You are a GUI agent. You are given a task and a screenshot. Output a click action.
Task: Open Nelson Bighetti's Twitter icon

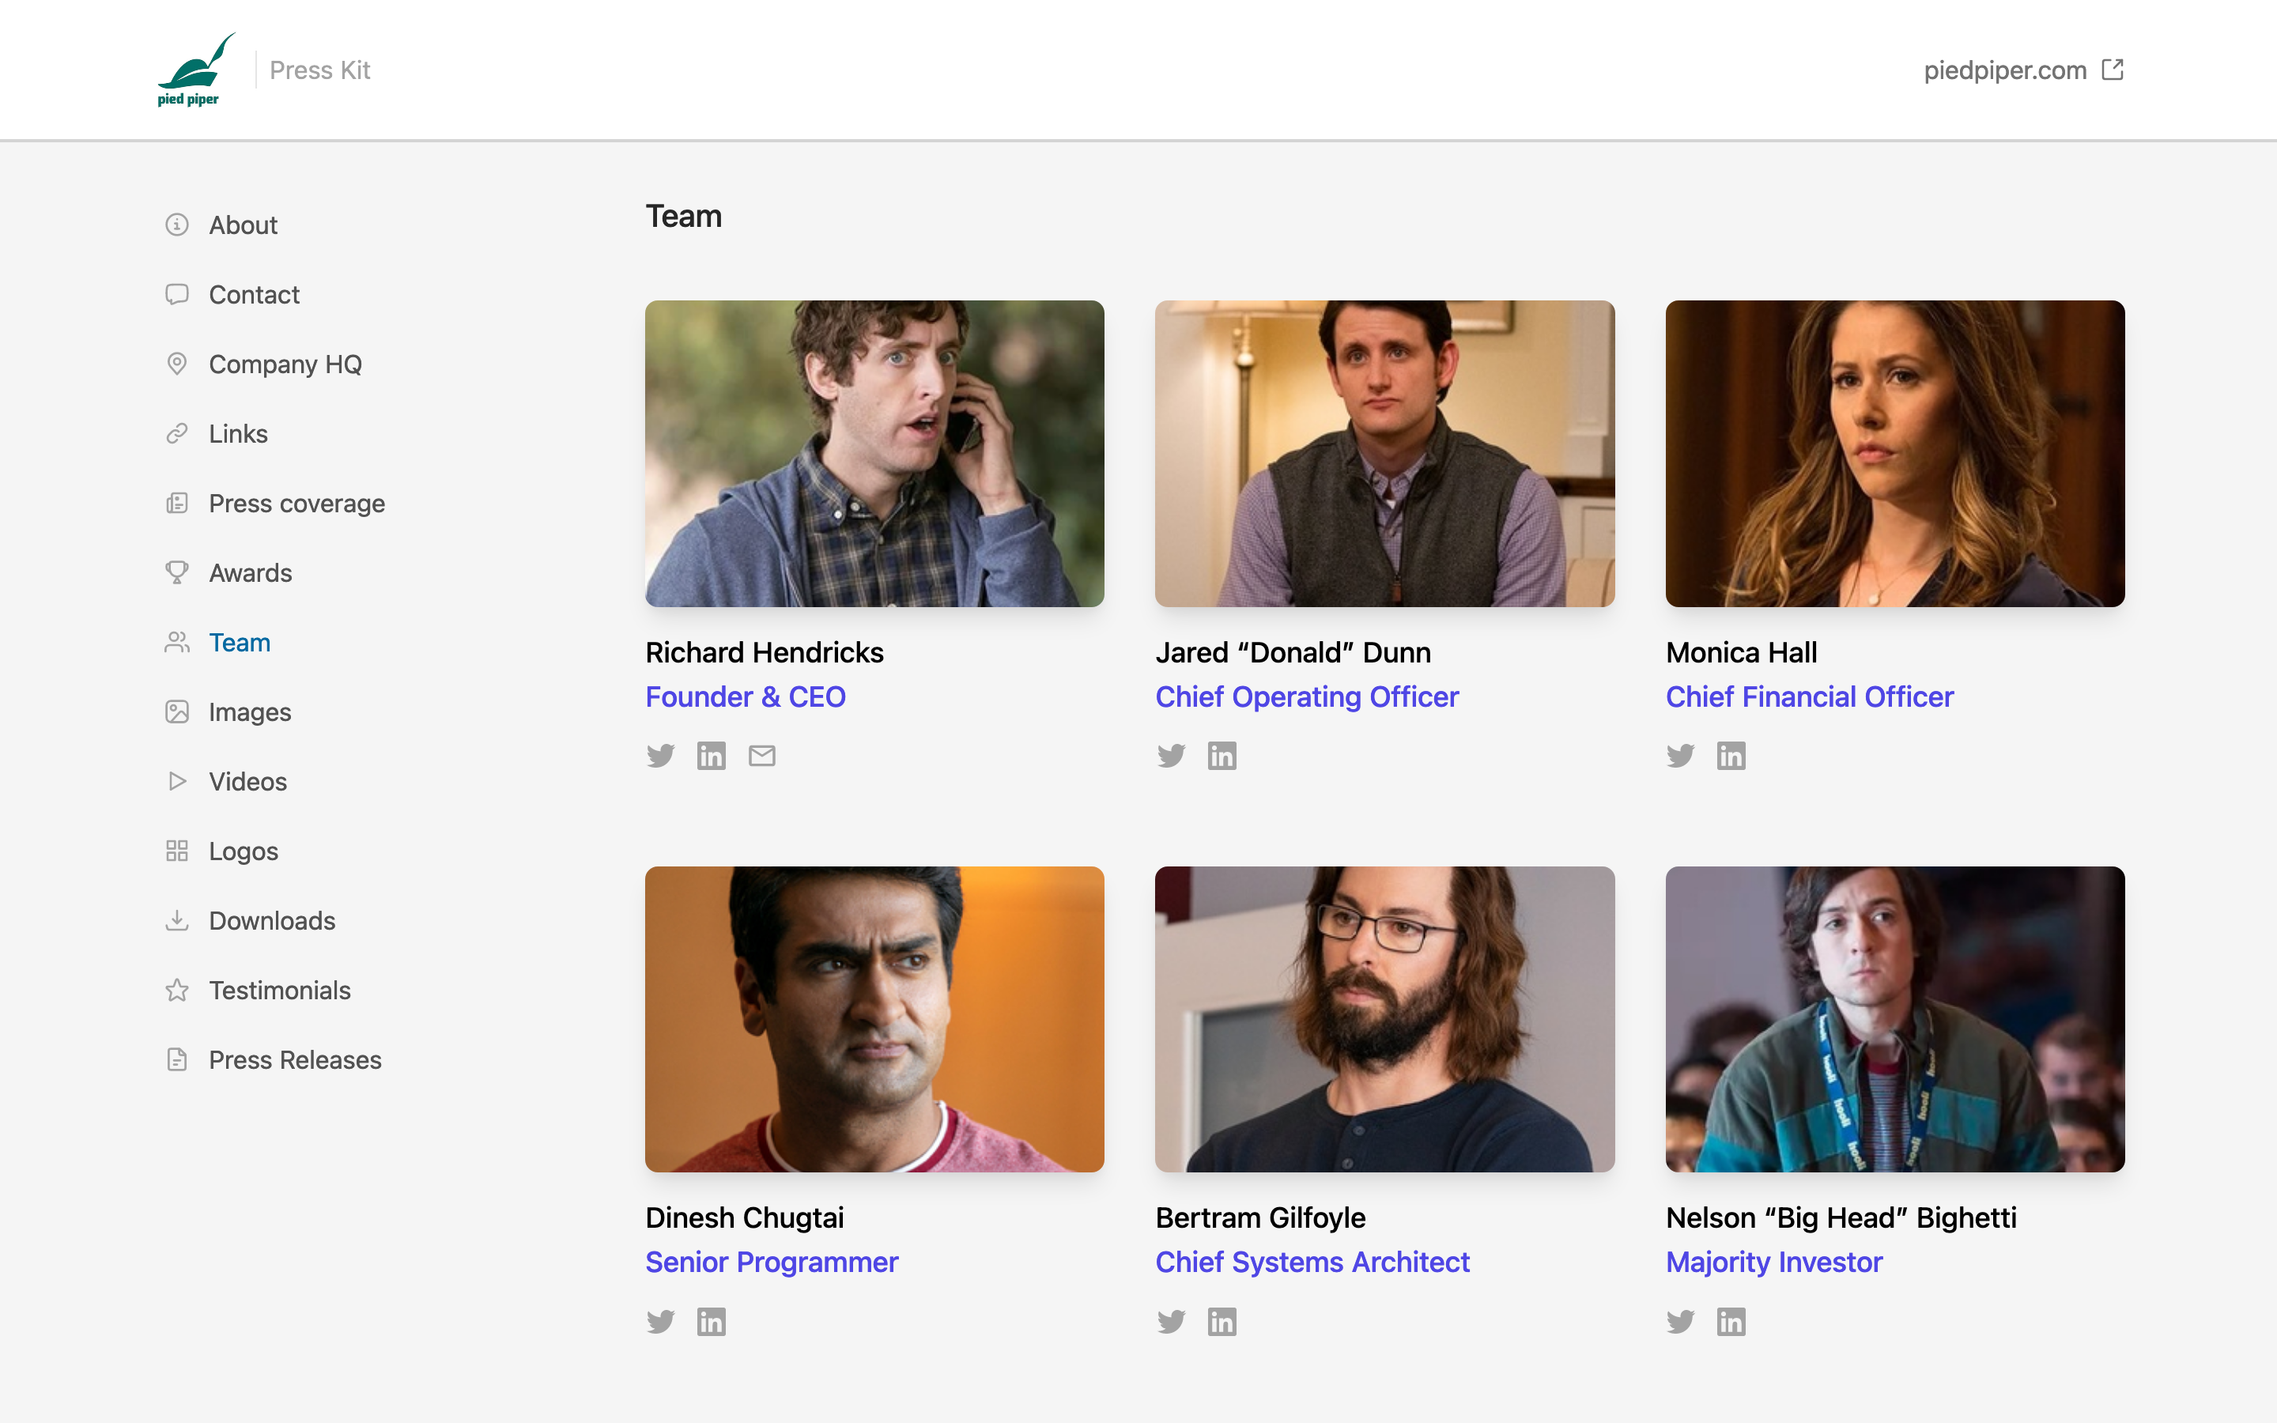pos(1682,1321)
